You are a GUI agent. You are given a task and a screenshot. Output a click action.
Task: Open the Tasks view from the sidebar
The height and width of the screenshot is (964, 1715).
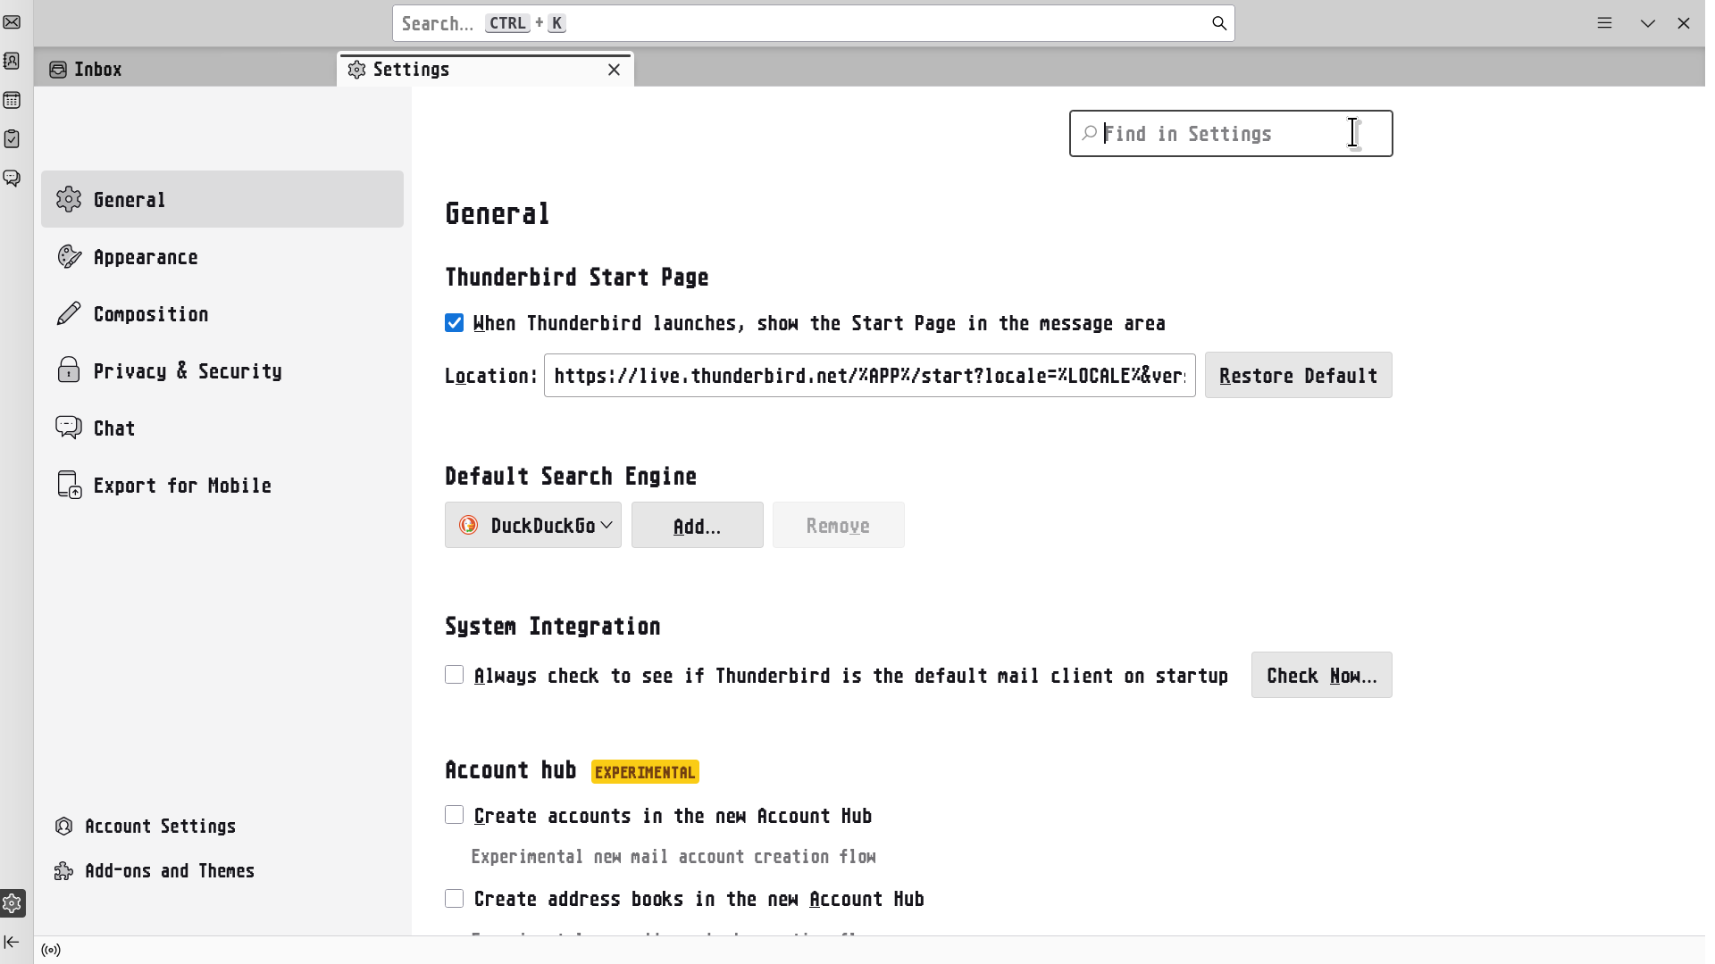tap(13, 139)
